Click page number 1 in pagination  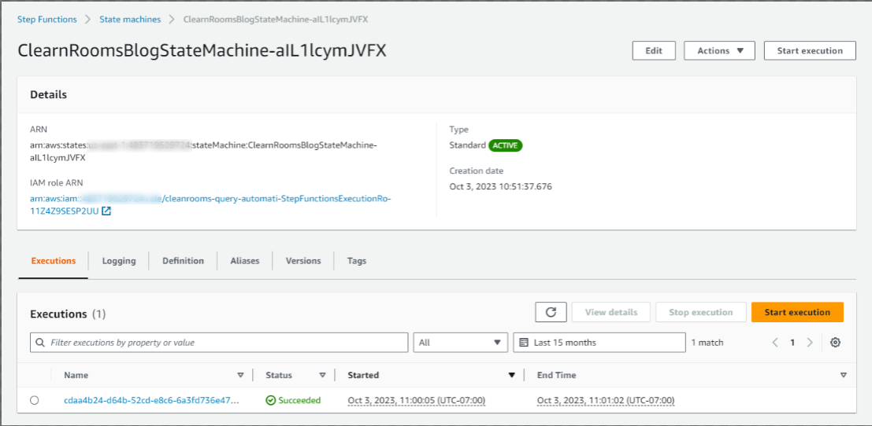[x=792, y=343]
